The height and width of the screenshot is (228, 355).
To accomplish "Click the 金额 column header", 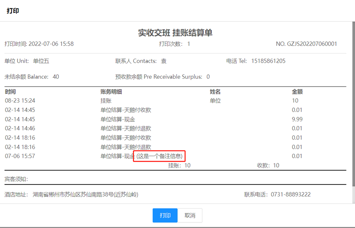I will [297, 91].
